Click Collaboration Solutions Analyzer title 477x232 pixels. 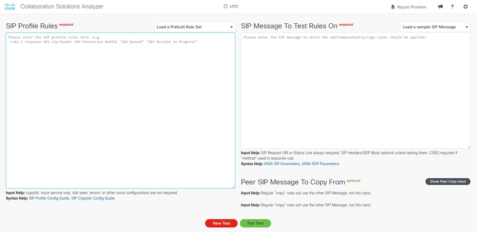pos(62,6)
